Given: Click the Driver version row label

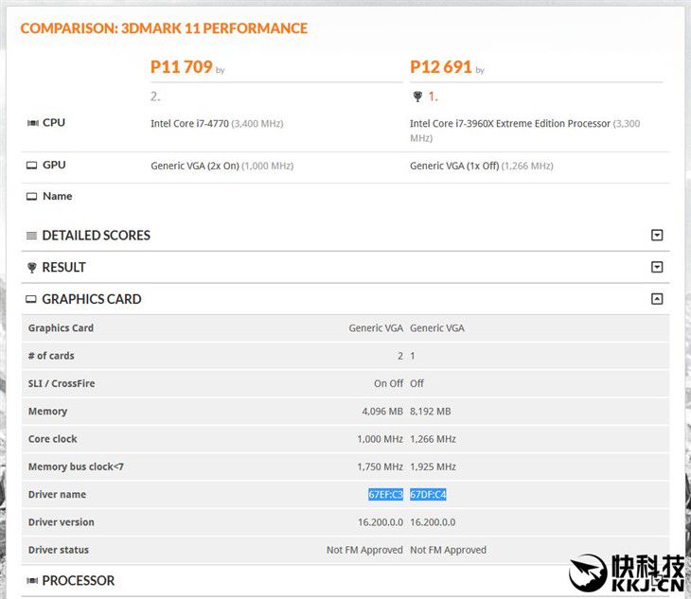Looking at the screenshot, I should point(62,522).
